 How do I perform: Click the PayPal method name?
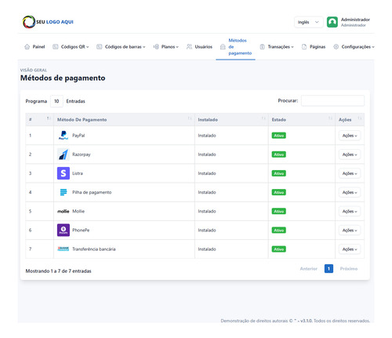pyautogui.click(x=78, y=136)
